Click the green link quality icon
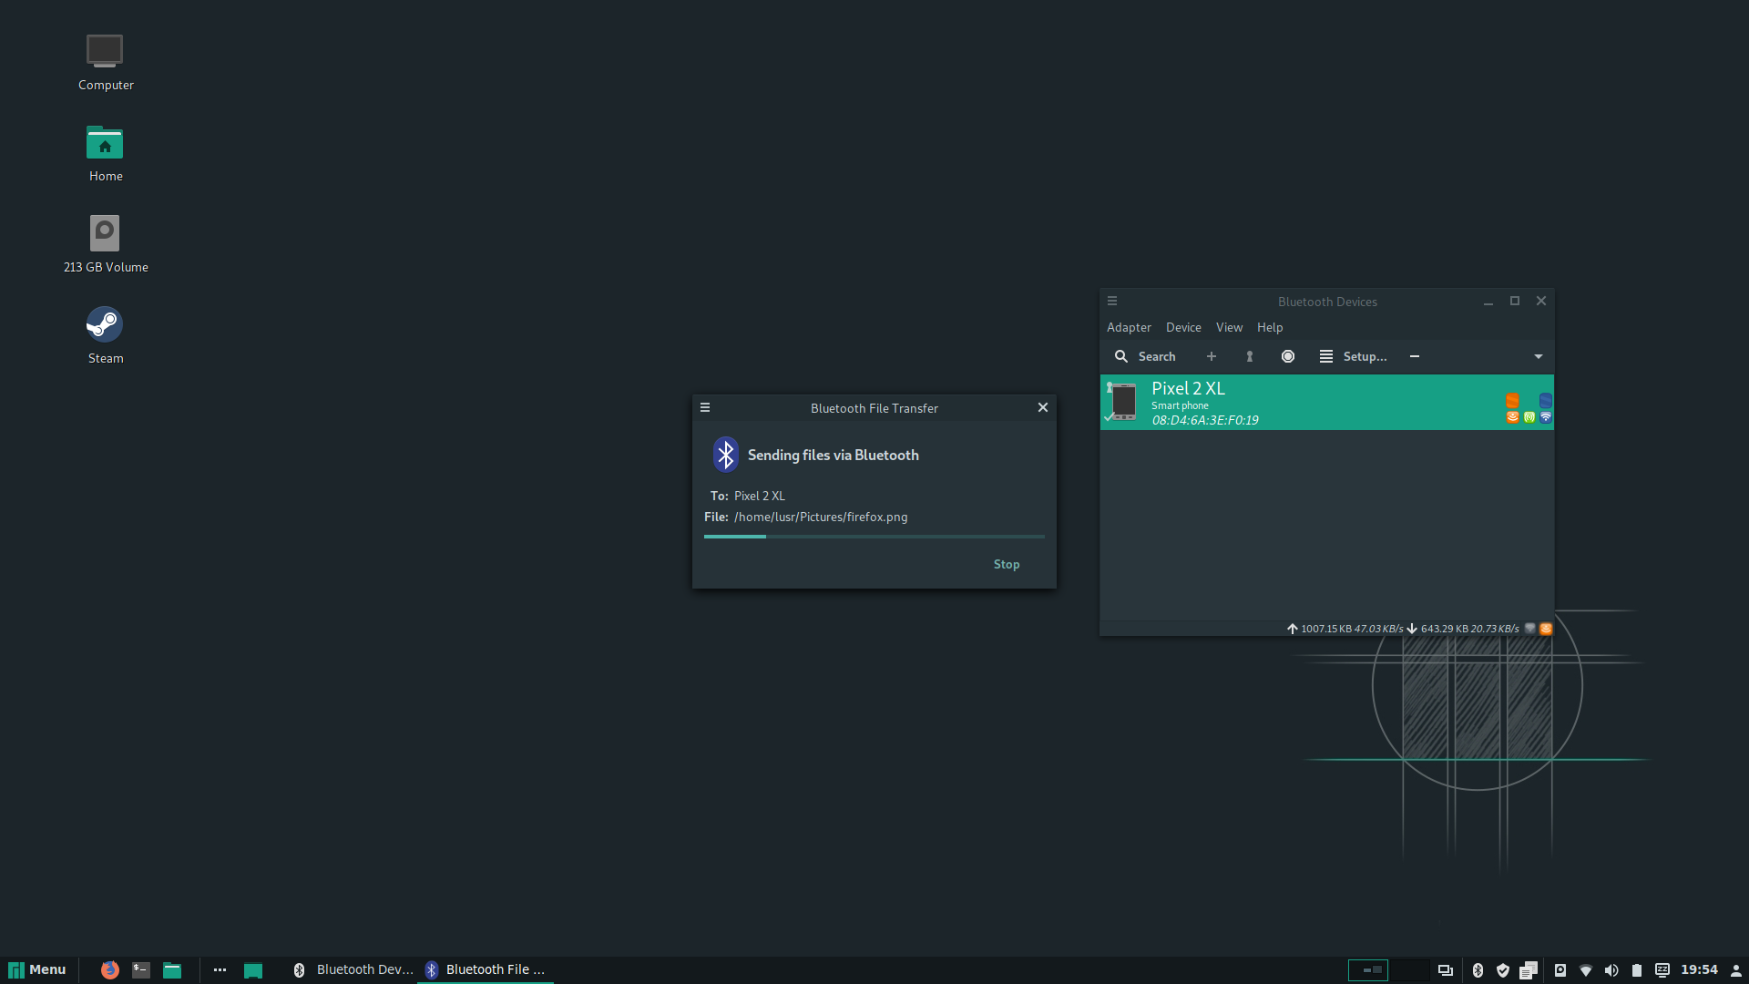This screenshot has width=1749, height=984. [x=1529, y=417]
